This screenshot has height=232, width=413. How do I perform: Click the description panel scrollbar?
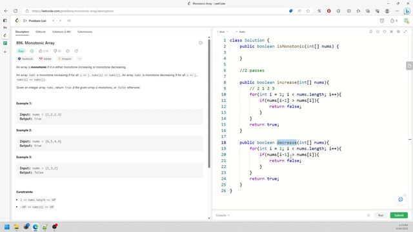coord(209,104)
